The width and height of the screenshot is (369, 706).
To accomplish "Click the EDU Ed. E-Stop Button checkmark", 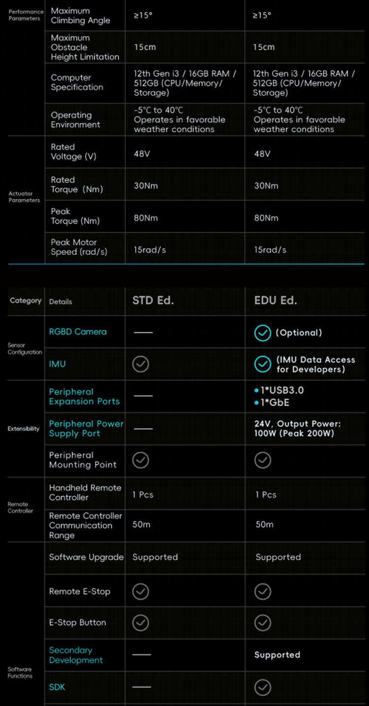I will 263,623.
